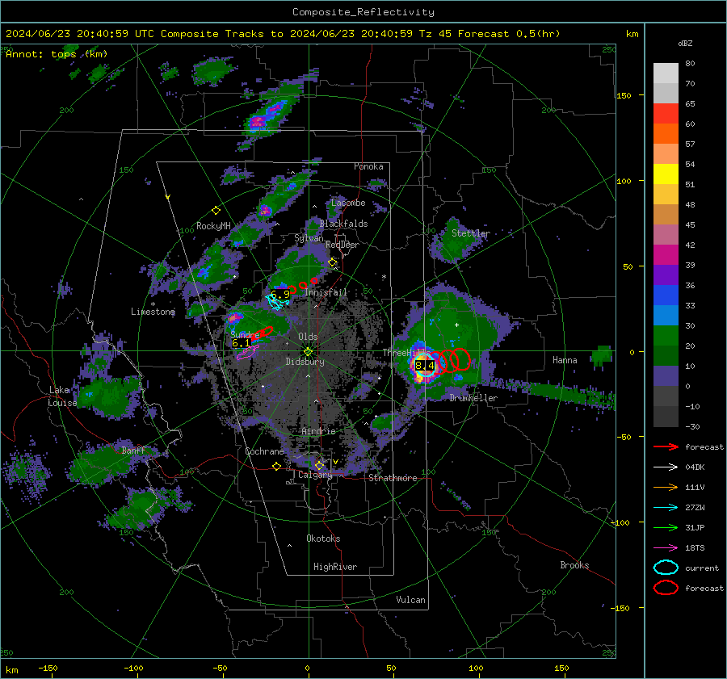Click the Lake Louise label
Viewport: 727px width, 679px height.
[62, 396]
